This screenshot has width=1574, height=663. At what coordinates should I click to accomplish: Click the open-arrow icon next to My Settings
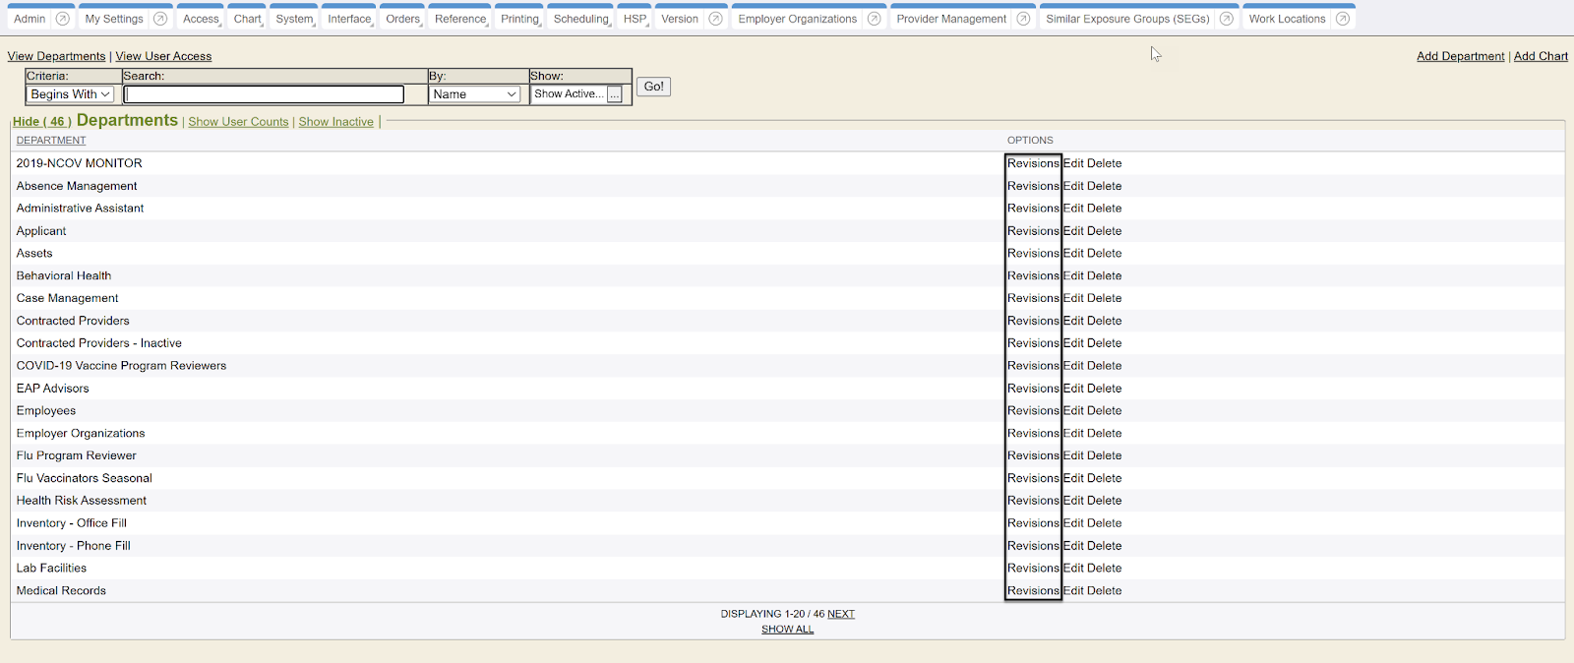(x=160, y=19)
